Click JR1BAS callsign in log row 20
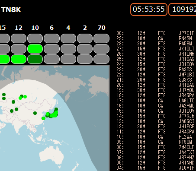Viewport: 196px width, 171px height. pos(186,85)
